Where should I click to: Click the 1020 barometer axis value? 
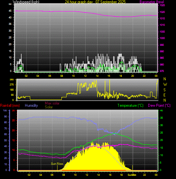162,12
